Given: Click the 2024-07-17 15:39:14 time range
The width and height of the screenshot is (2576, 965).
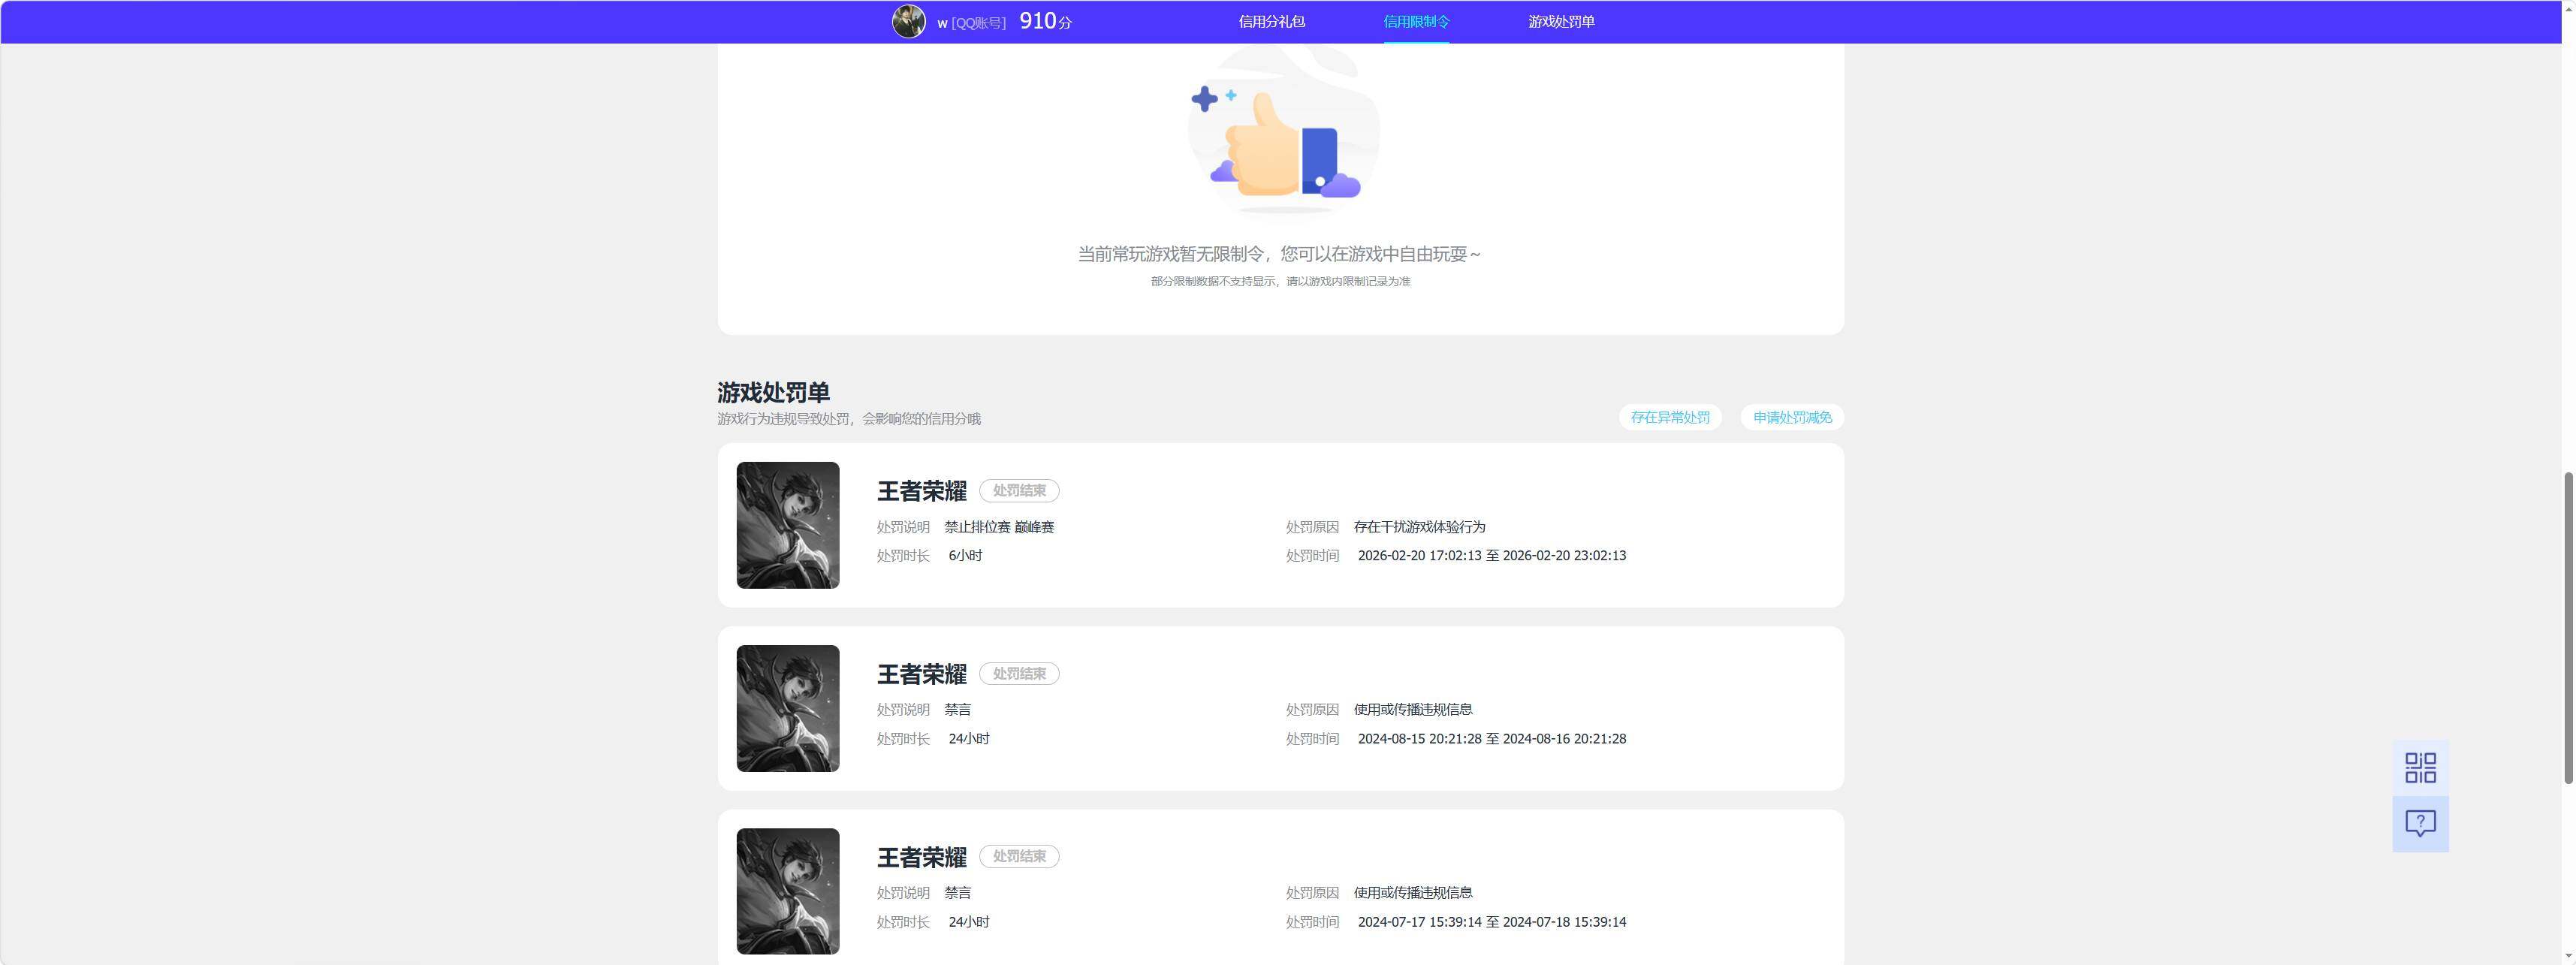Looking at the screenshot, I should coord(1491,922).
